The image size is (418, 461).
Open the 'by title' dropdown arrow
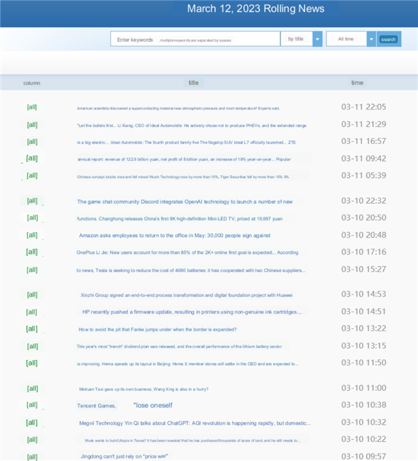coord(317,39)
